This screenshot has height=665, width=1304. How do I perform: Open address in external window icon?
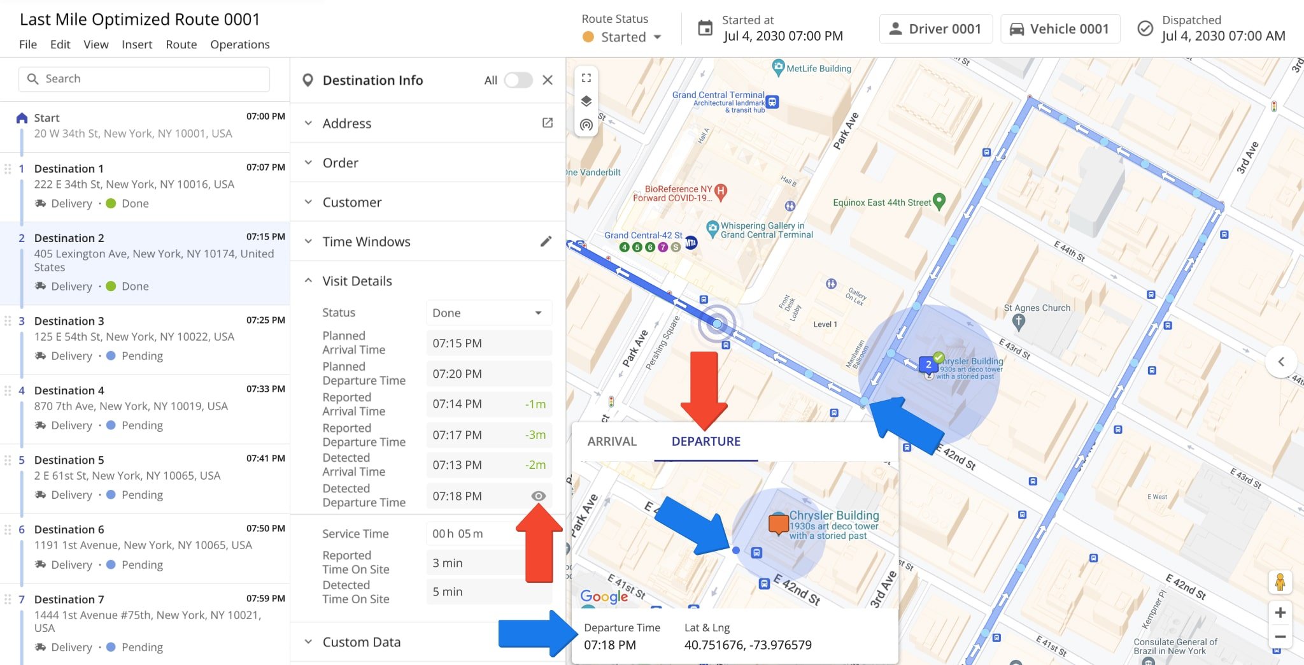(548, 122)
